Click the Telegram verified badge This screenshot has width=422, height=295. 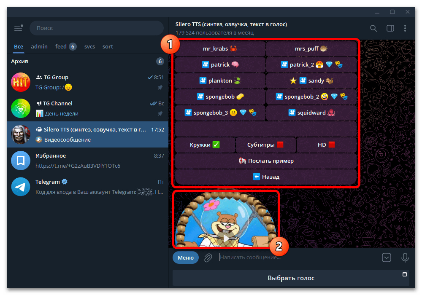coord(64,182)
